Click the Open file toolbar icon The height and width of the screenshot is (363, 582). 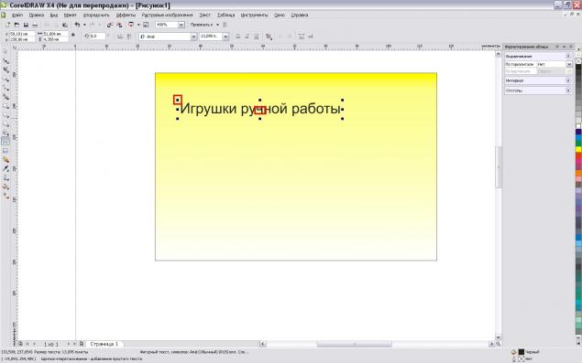(x=16, y=25)
